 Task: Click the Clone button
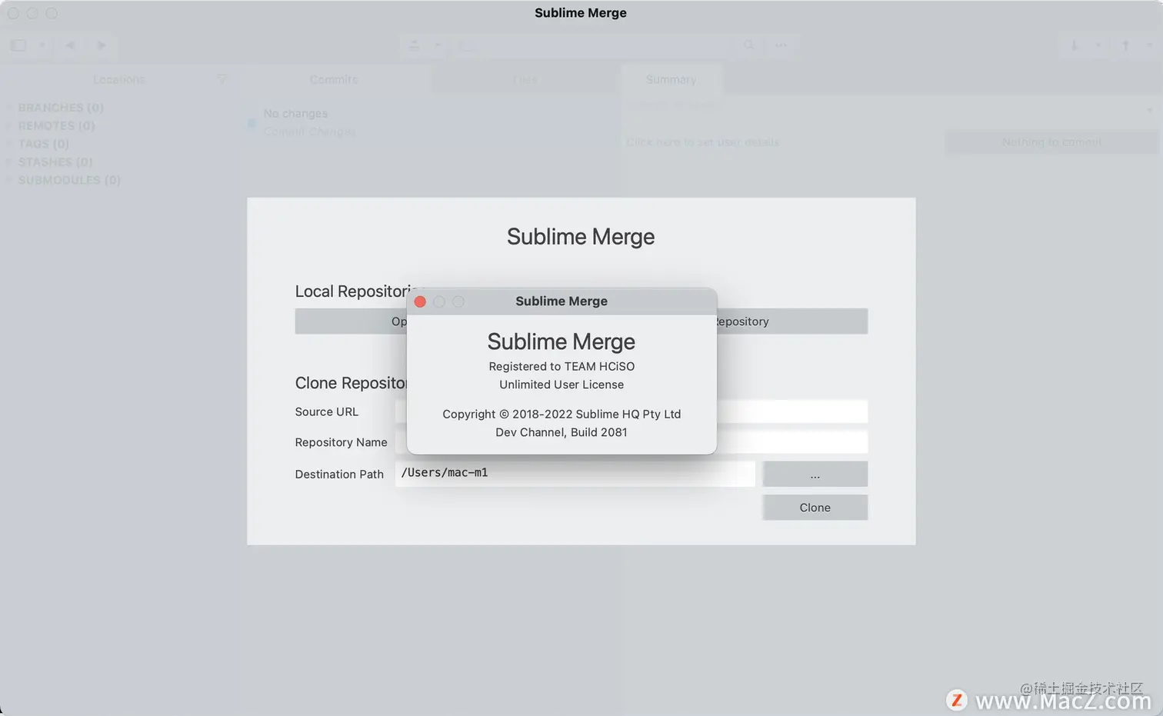815,508
